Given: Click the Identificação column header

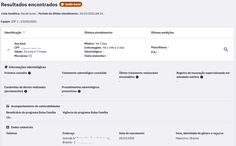Looking at the screenshot, I should [13, 33].
